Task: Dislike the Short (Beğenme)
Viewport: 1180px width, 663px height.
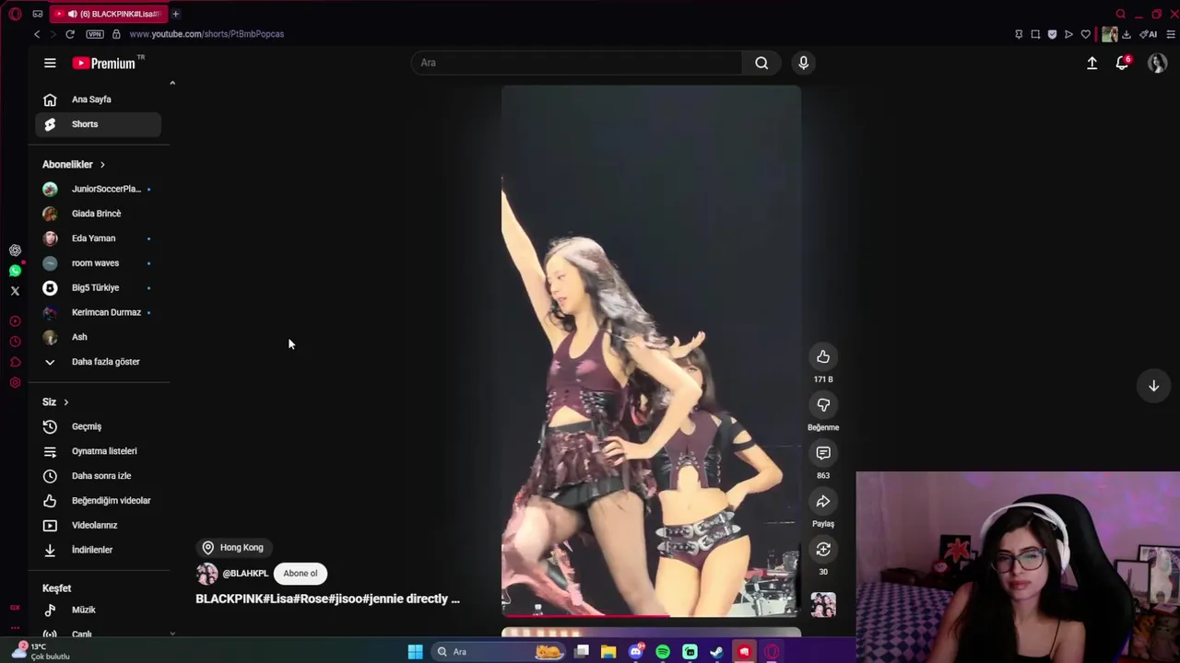Action: [x=823, y=405]
